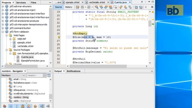Screen dimensions: 192x108
Task: Select Cuenta.java in project tree
Action: (27, 57)
